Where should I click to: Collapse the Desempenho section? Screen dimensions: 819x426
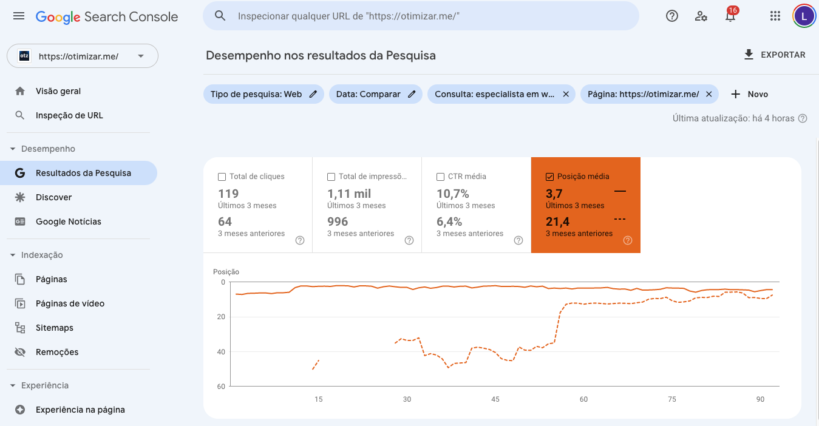point(13,149)
